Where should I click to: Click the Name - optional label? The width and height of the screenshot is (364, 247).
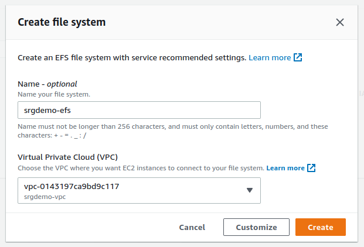[x=47, y=84]
